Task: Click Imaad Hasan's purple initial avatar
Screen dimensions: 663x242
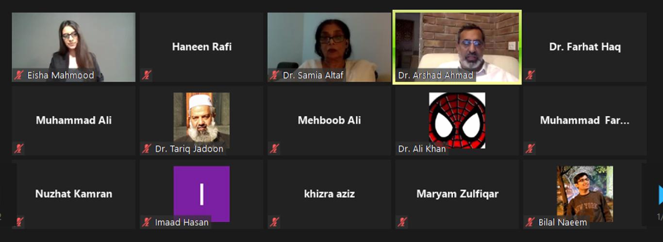Action: 201,194
